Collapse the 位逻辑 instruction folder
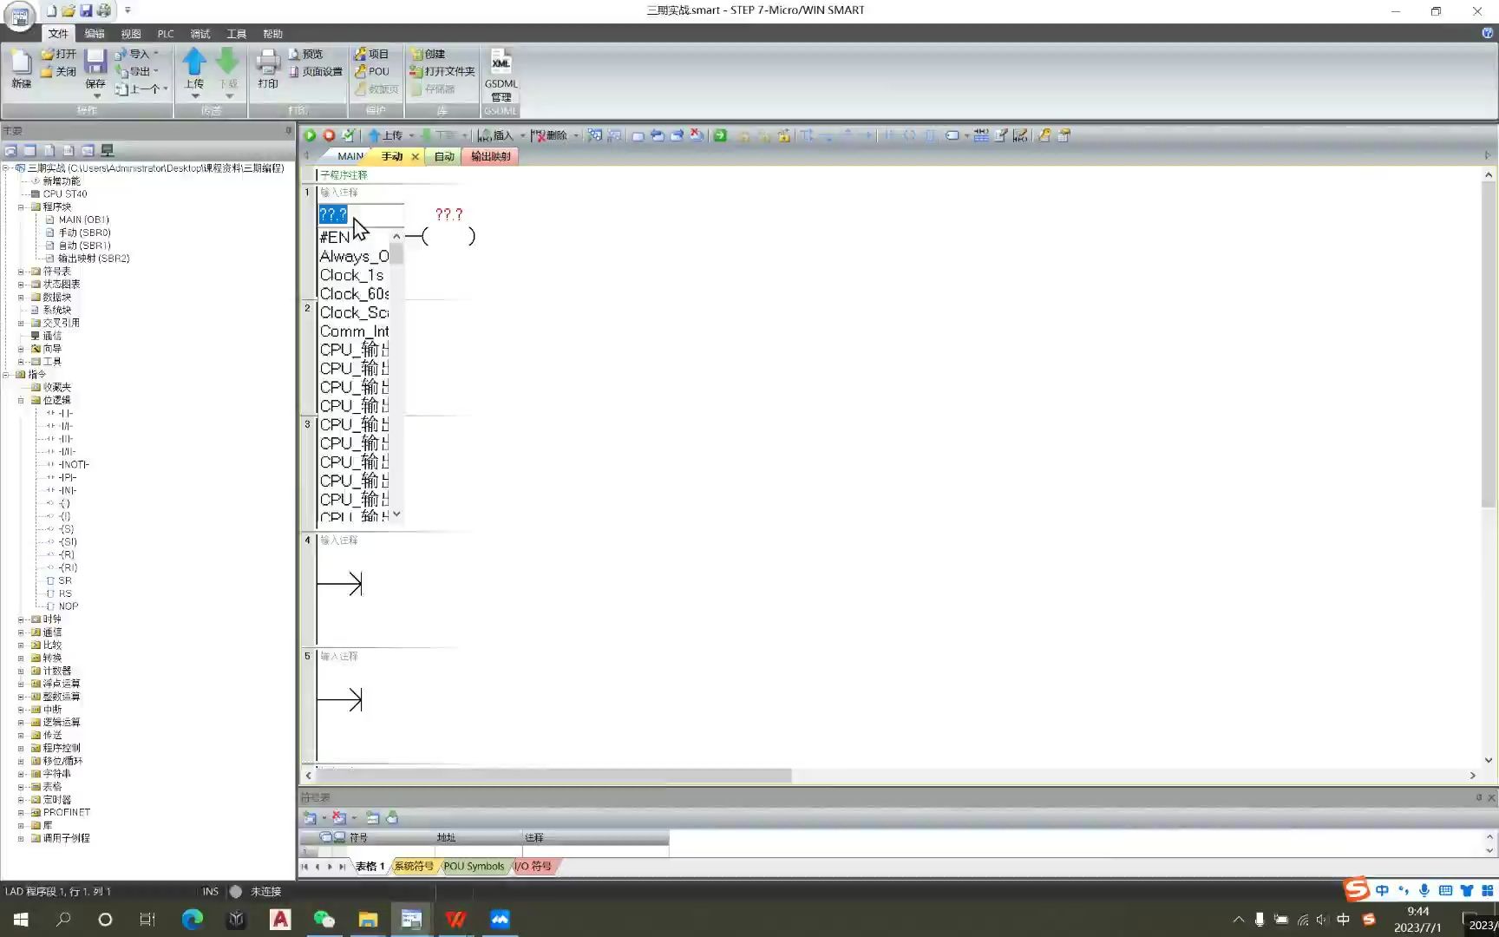Viewport: 1499px width, 937px height. tap(21, 400)
